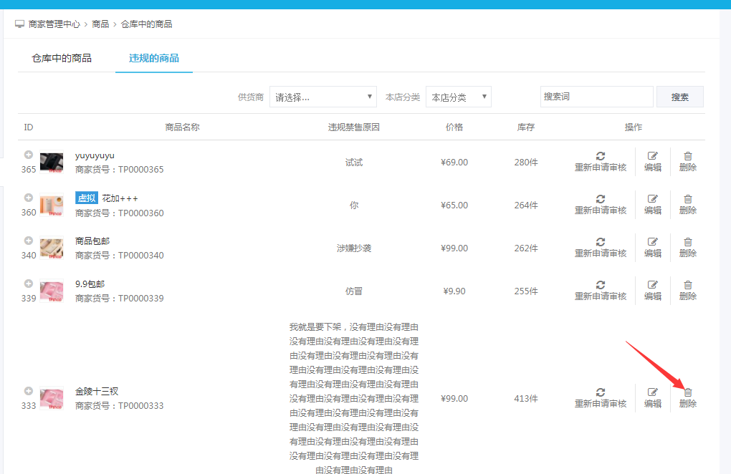Switch to 仓库中的商品 tab
Image resolution: width=731 pixels, height=474 pixels.
(62, 58)
